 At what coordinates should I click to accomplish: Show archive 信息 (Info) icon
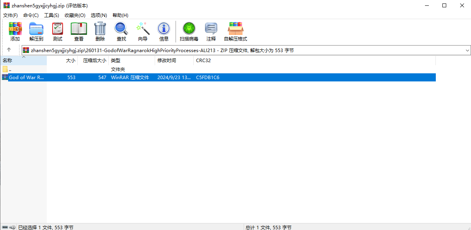(164, 31)
